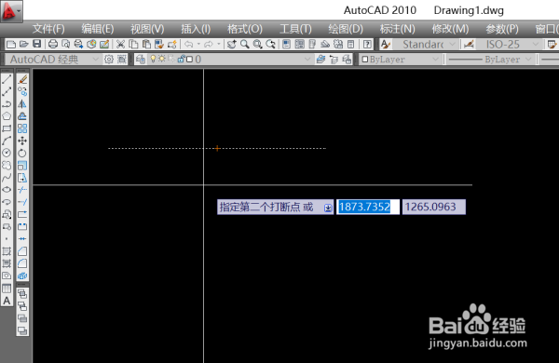Select the Explode tool
Viewport: 559px width, 363px height.
tap(22, 276)
